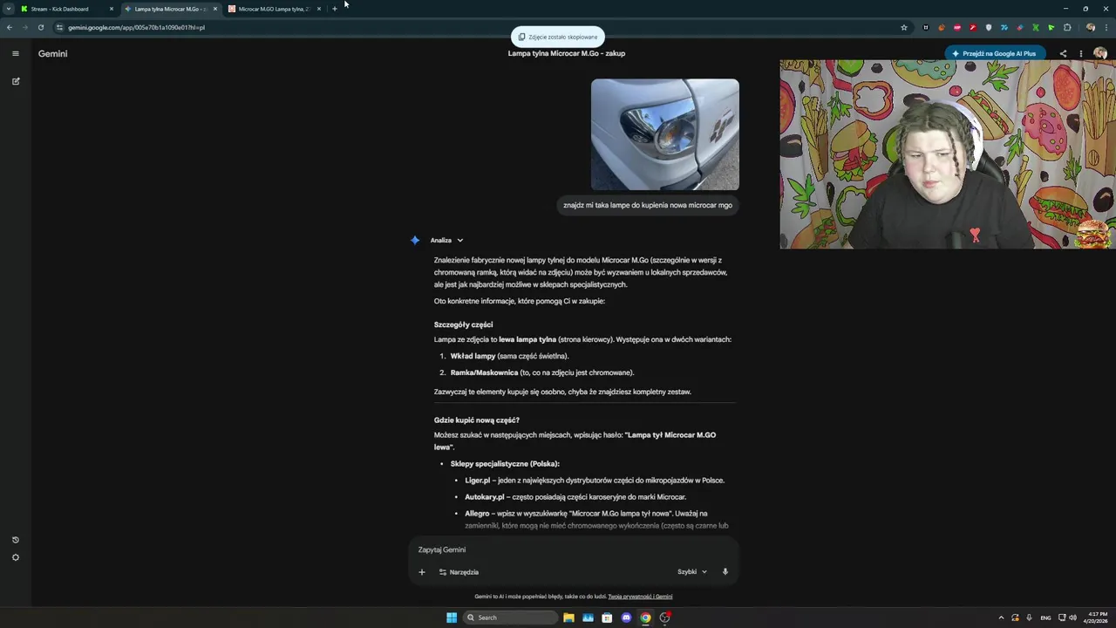Open the ENG language indicator in tray
Screen dimensions: 1116x628
tap(1046, 618)
